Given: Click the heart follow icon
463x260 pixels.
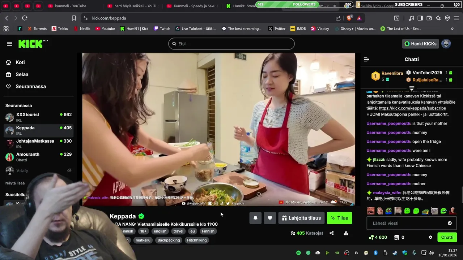Looking at the screenshot, I should coord(270,218).
